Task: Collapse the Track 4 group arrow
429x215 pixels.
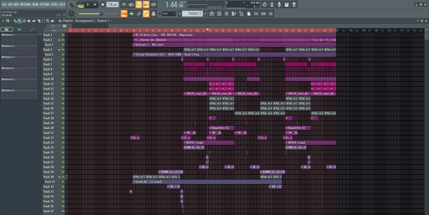Action: [x=59, y=50]
